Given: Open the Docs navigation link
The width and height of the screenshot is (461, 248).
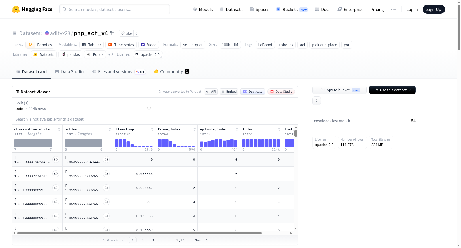Looking at the screenshot, I should click(x=323, y=9).
